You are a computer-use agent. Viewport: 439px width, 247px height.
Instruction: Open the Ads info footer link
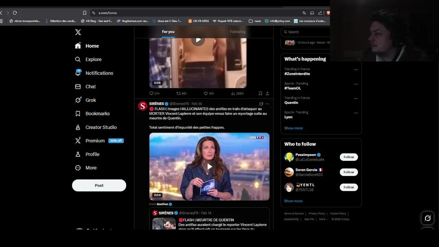(309, 219)
